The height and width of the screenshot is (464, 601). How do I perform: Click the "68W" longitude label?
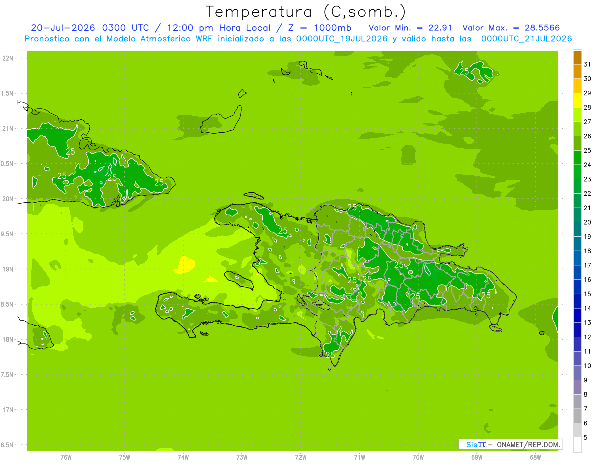(535, 457)
